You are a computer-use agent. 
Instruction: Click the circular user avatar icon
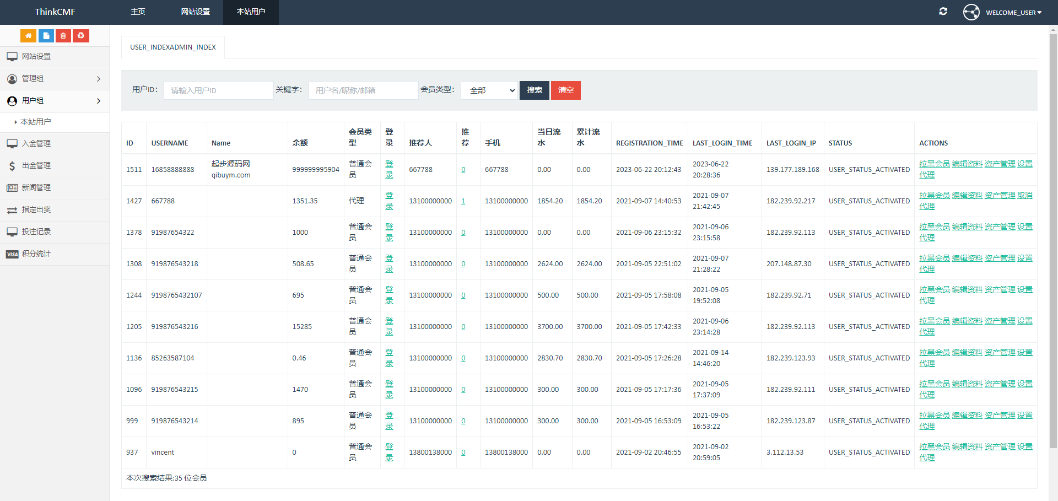(971, 12)
